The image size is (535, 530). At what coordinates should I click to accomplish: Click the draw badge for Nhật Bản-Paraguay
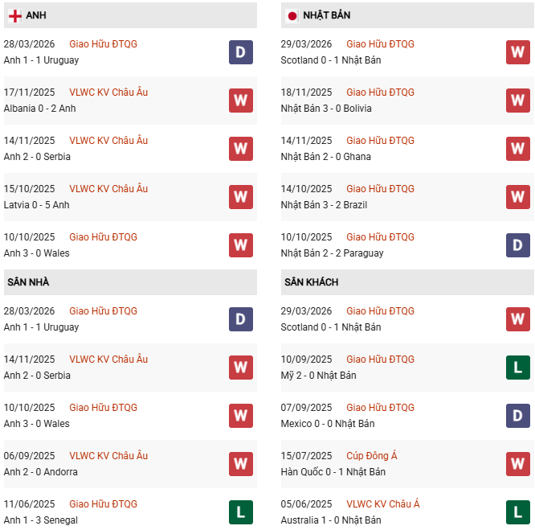tap(518, 245)
